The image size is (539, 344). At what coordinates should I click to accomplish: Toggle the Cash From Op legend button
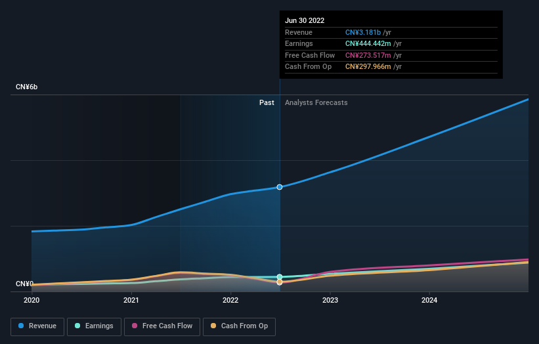click(239, 326)
